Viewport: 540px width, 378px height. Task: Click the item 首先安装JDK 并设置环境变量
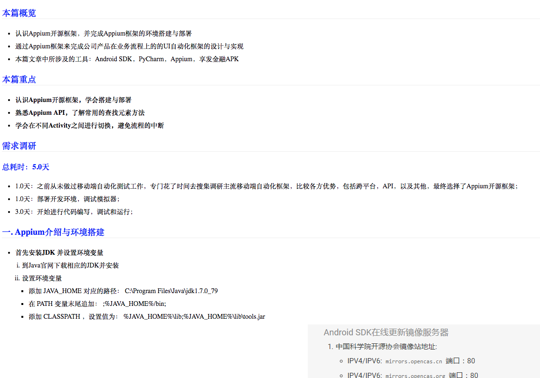[x=59, y=252]
